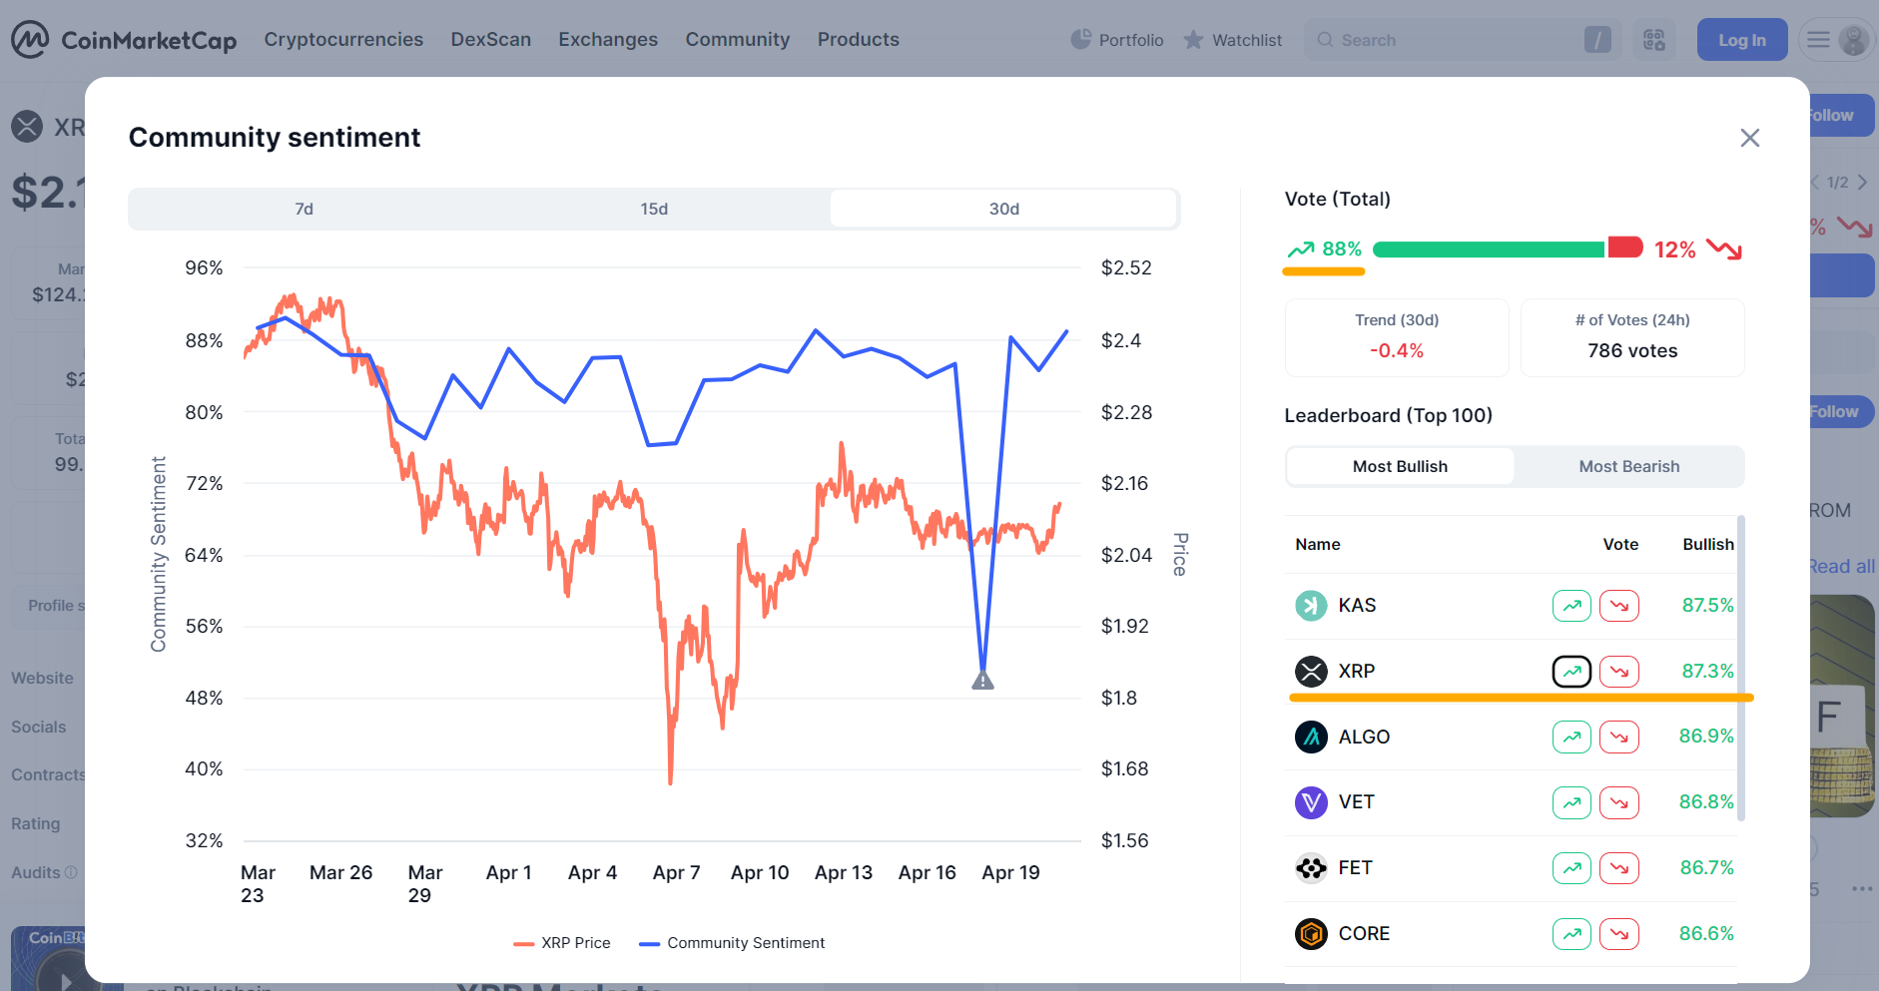Click inside the Search field
The height and width of the screenshot is (991, 1879).
1448,39
